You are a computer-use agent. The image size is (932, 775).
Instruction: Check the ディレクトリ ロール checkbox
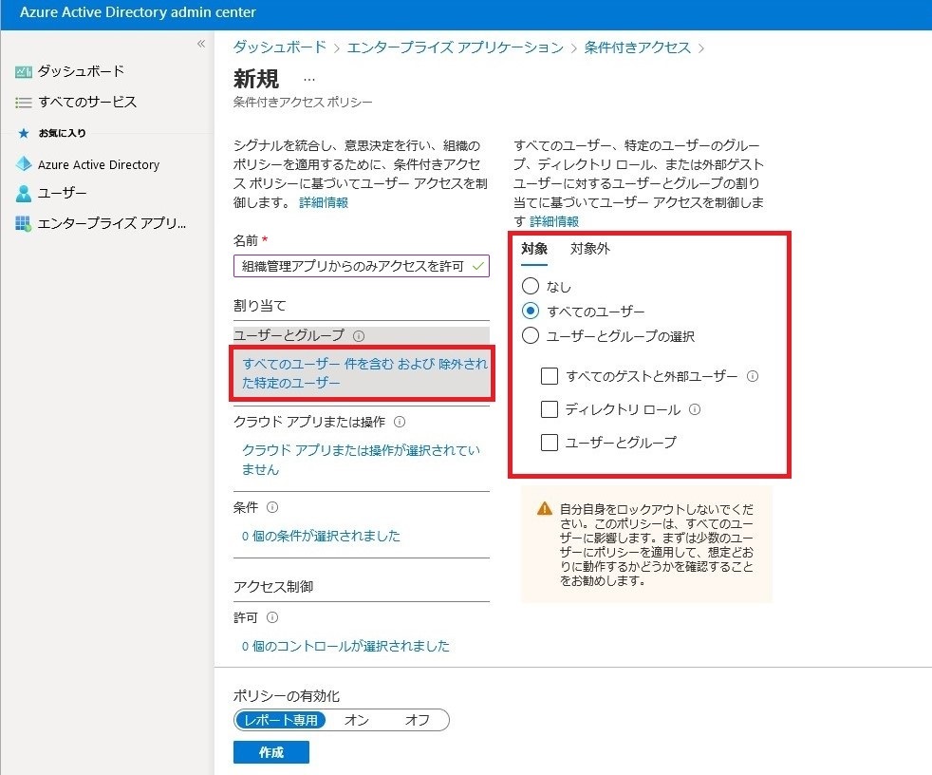click(x=550, y=409)
